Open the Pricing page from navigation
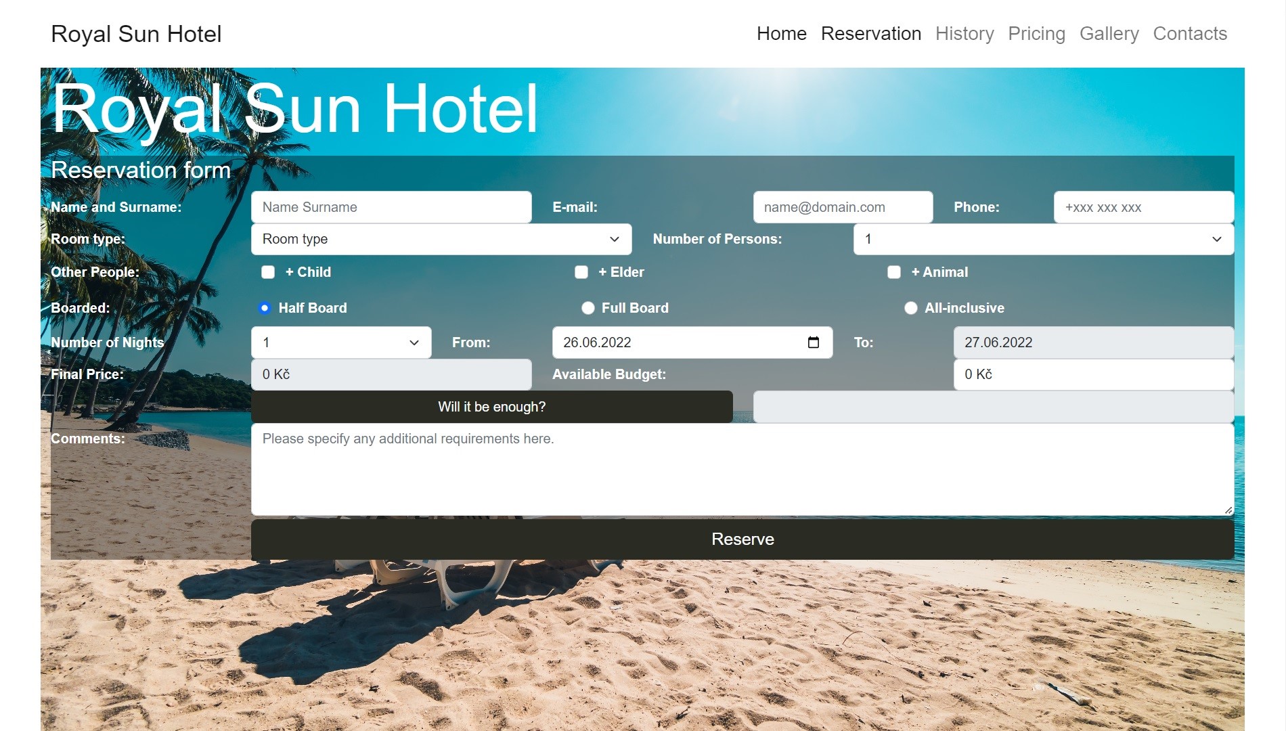This screenshot has height=731, width=1286. (1036, 34)
